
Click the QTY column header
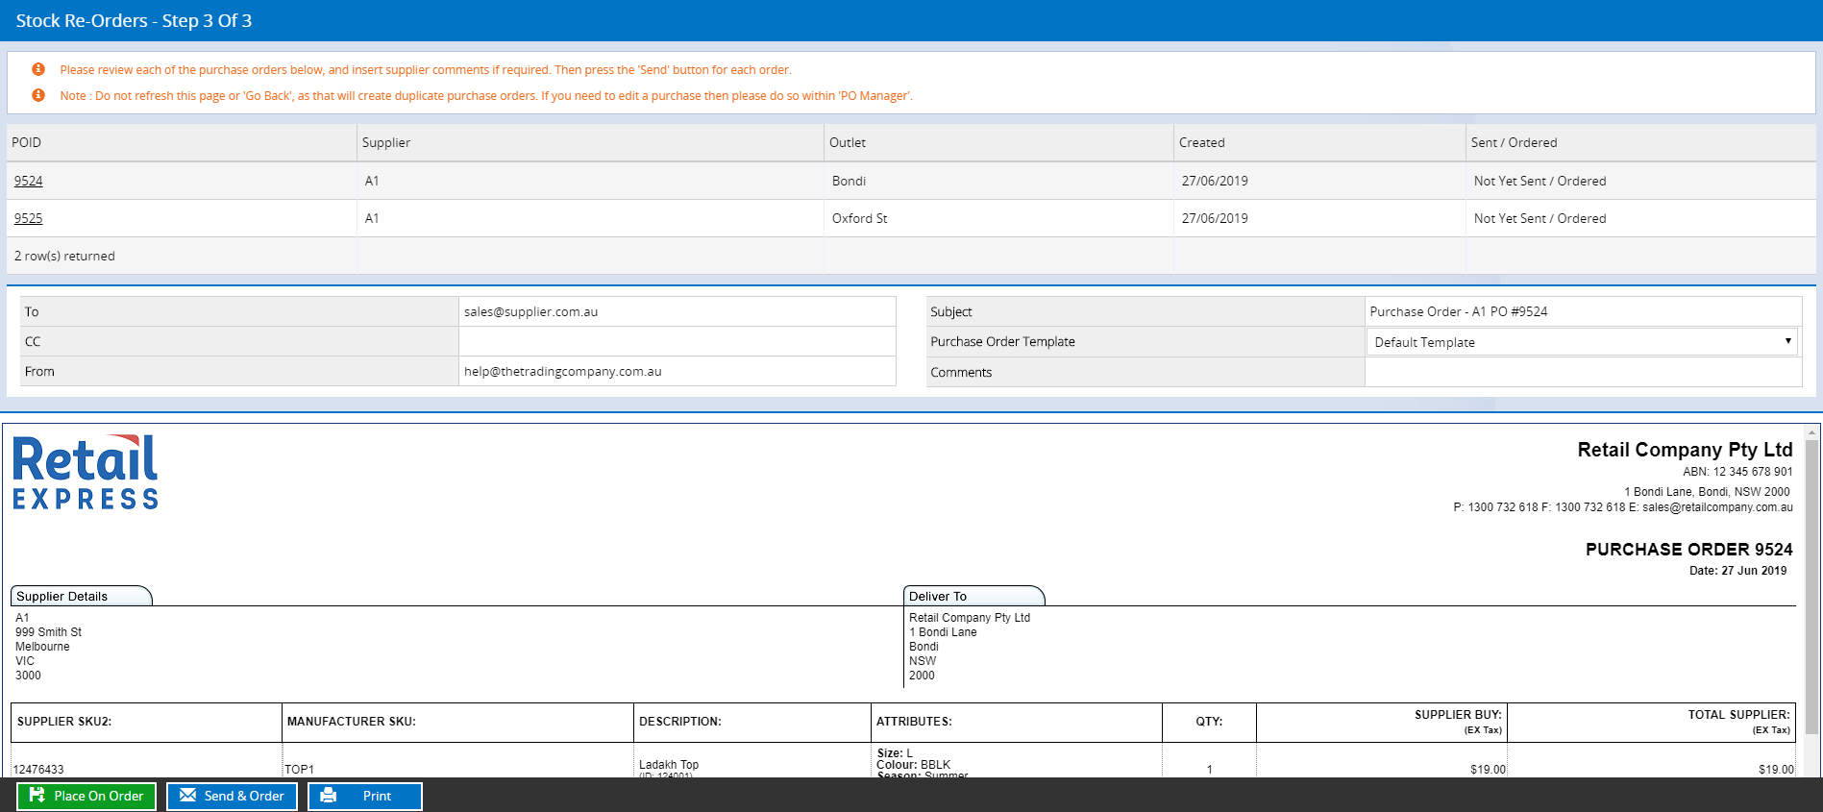pyautogui.click(x=1209, y=722)
